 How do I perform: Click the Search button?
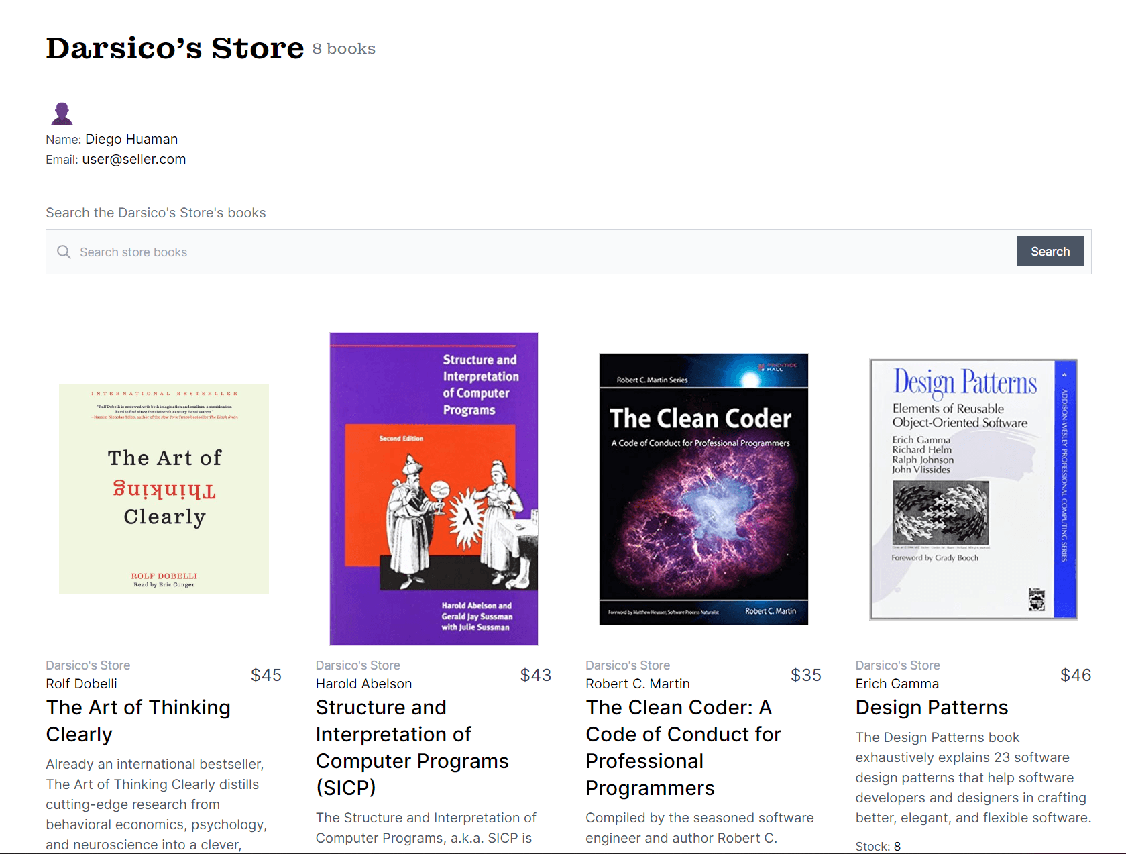pos(1050,252)
